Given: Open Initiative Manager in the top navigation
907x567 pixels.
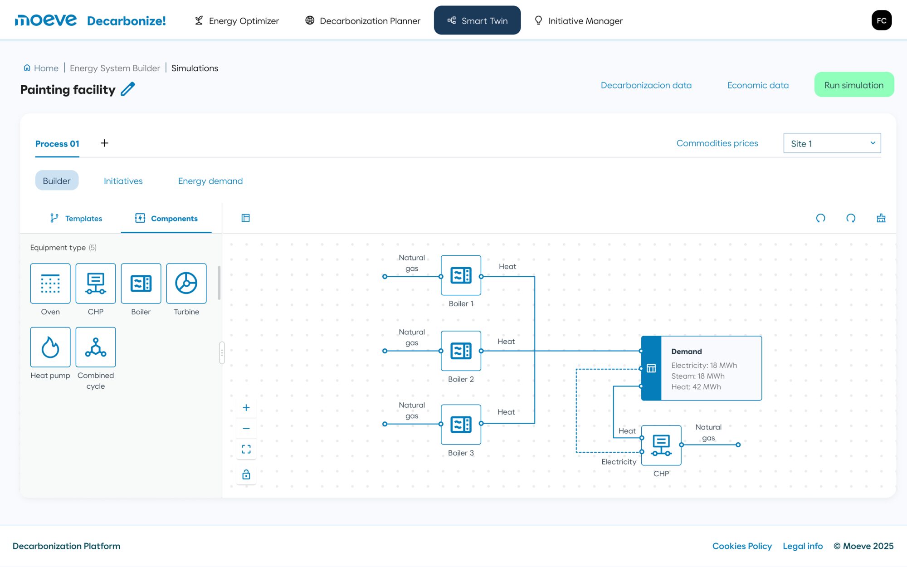Looking at the screenshot, I should coord(578,20).
